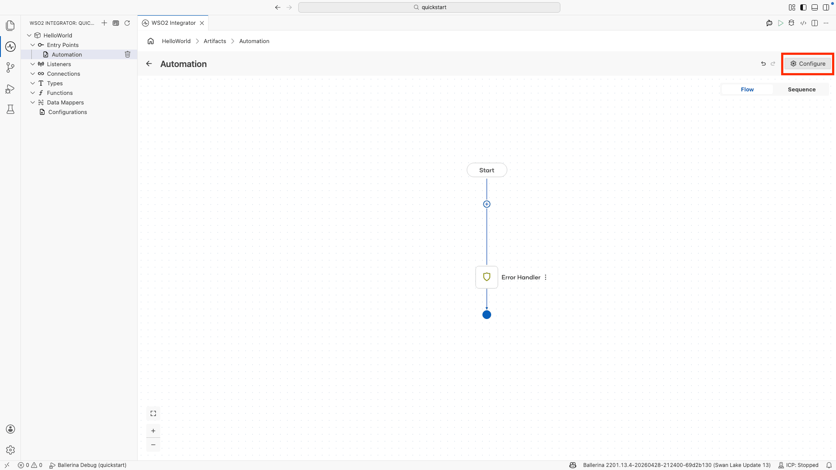Go back using the arrow beside Automation title
The width and height of the screenshot is (836, 470).
pyautogui.click(x=149, y=64)
